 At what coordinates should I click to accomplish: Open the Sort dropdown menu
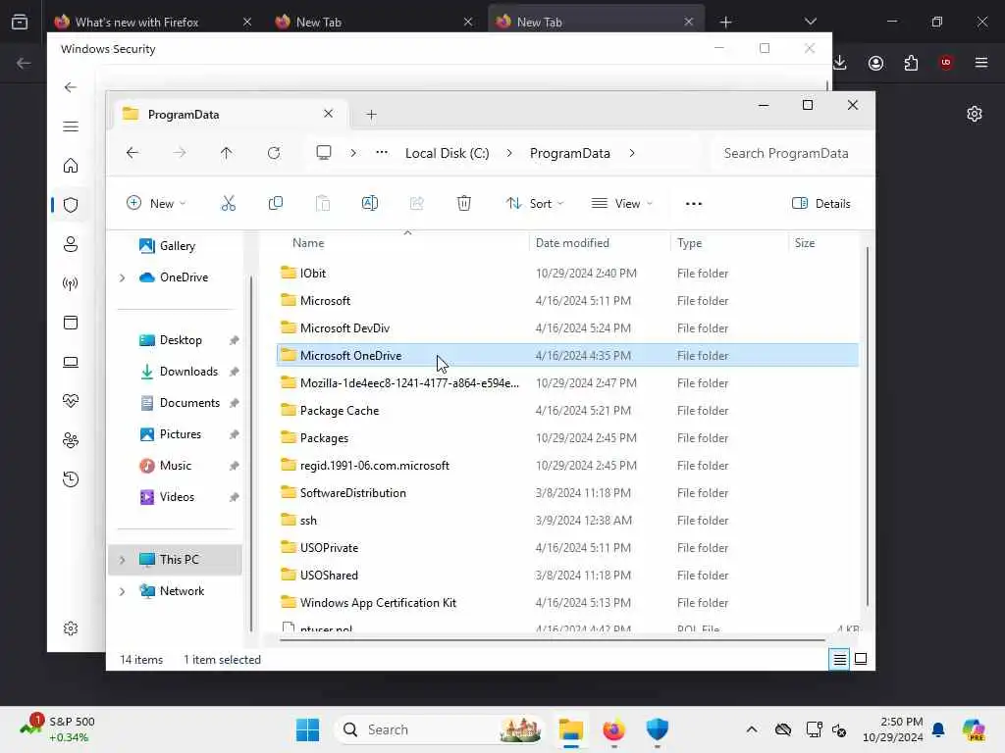(535, 204)
